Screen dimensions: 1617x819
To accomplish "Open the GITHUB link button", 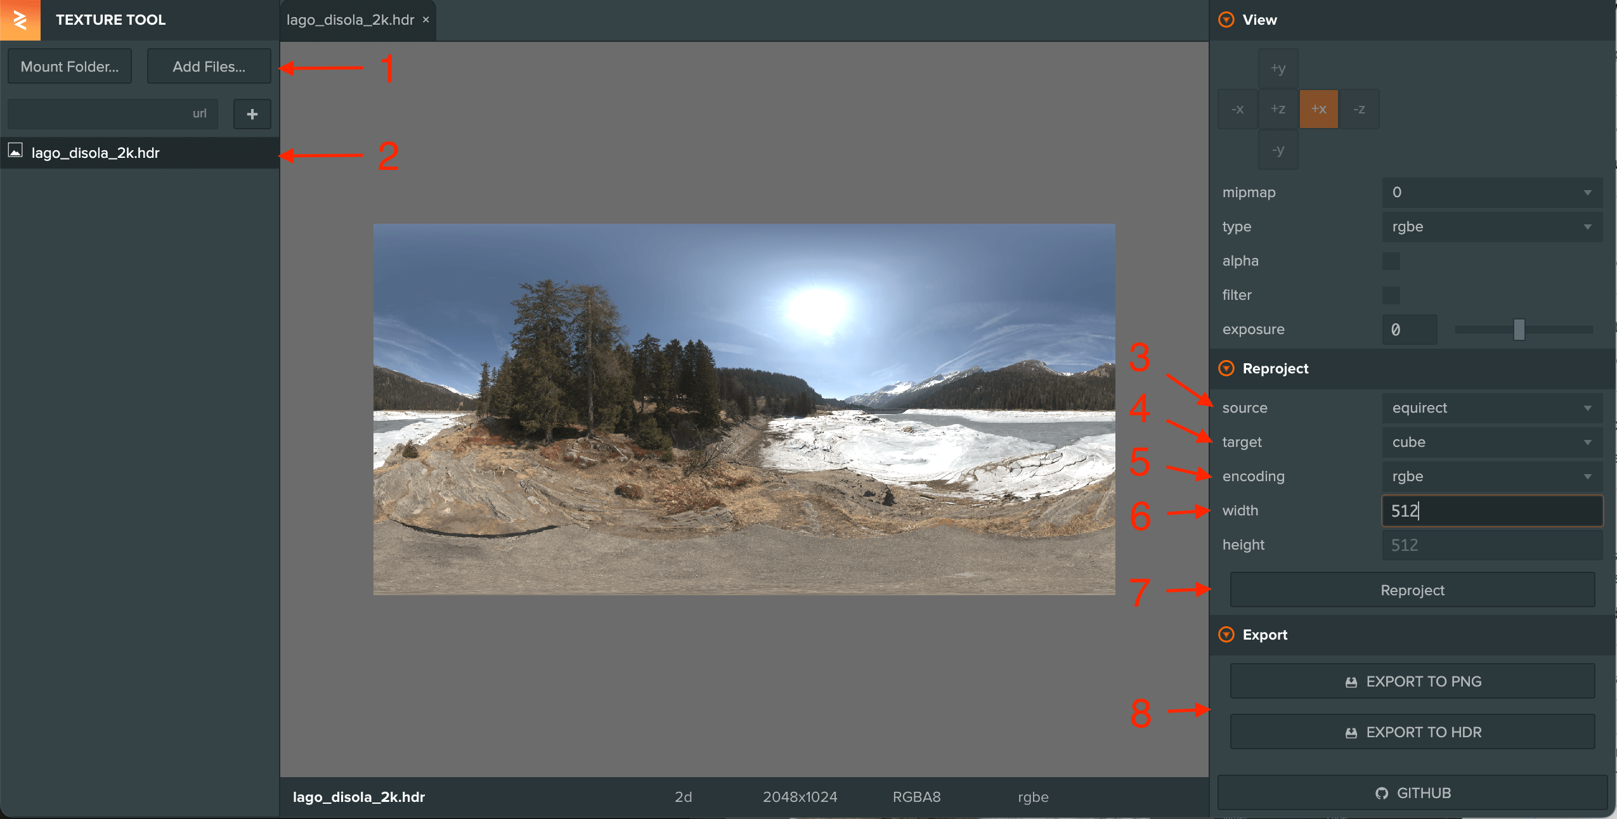I will (1412, 793).
